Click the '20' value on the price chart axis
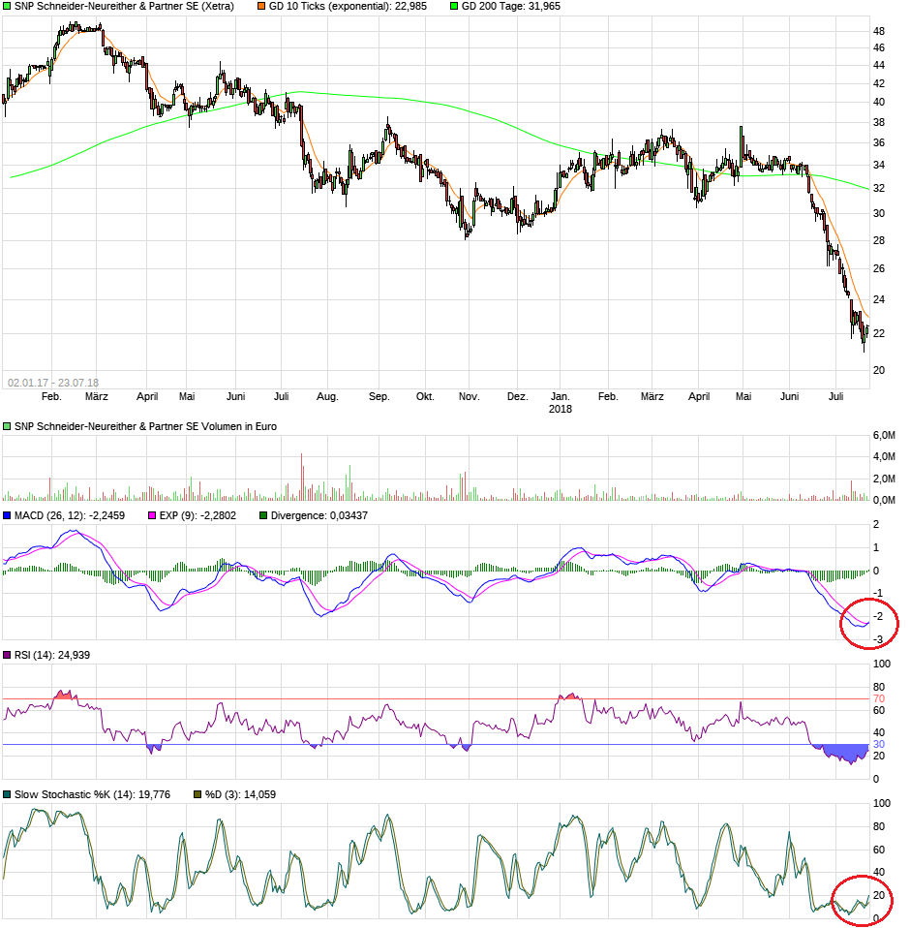The height and width of the screenshot is (928, 910). tap(879, 370)
